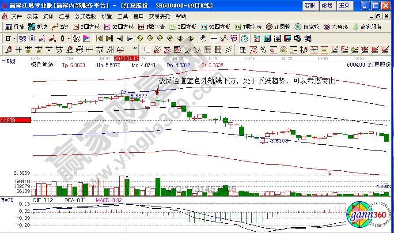Click the 客服 customer service button
This screenshot has width=394, height=233.
coord(310,5)
